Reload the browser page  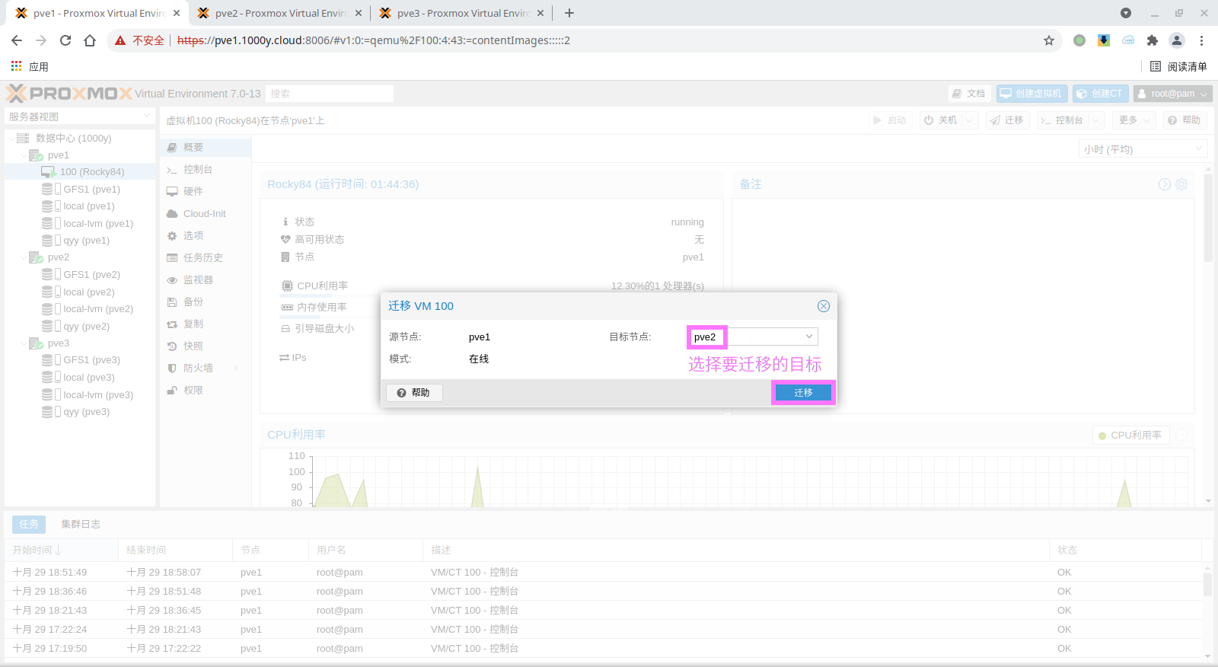[65, 40]
